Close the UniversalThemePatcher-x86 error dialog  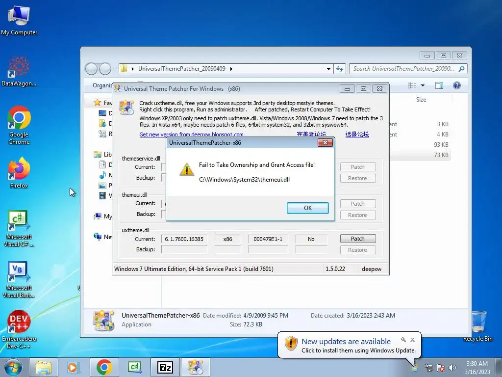coord(325,143)
